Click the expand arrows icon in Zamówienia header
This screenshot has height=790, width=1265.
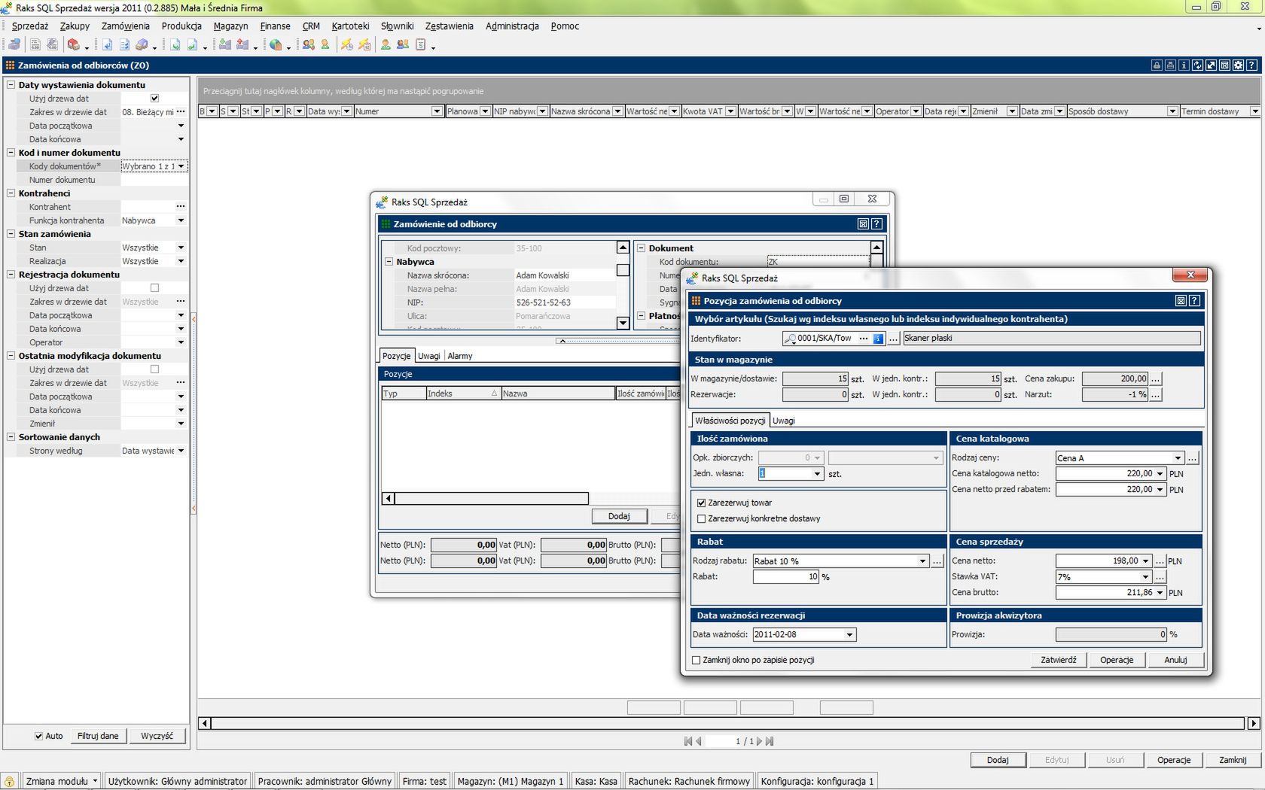(x=1211, y=65)
